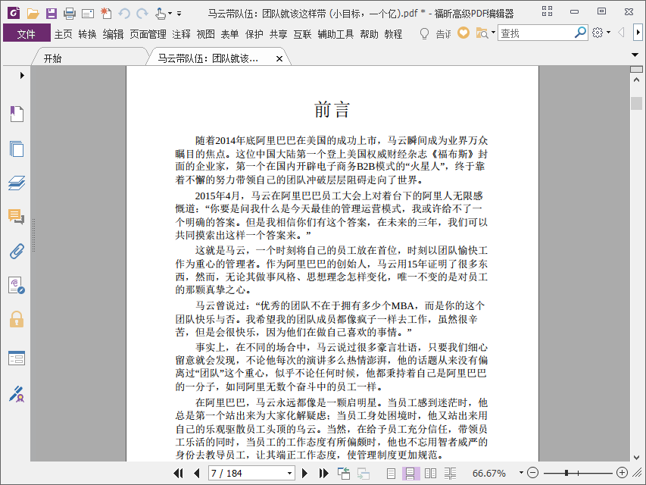Open the document tab list dropdown

tap(635, 55)
